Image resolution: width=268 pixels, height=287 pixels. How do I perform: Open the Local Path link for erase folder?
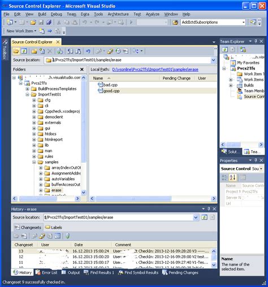click(x=155, y=69)
